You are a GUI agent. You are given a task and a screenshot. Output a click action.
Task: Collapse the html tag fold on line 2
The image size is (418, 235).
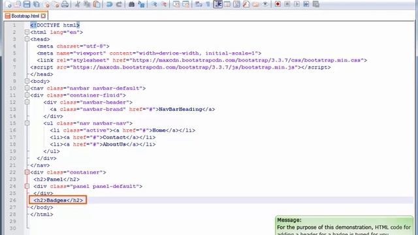point(27,32)
